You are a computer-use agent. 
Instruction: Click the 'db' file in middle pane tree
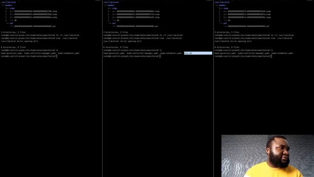(118, 20)
